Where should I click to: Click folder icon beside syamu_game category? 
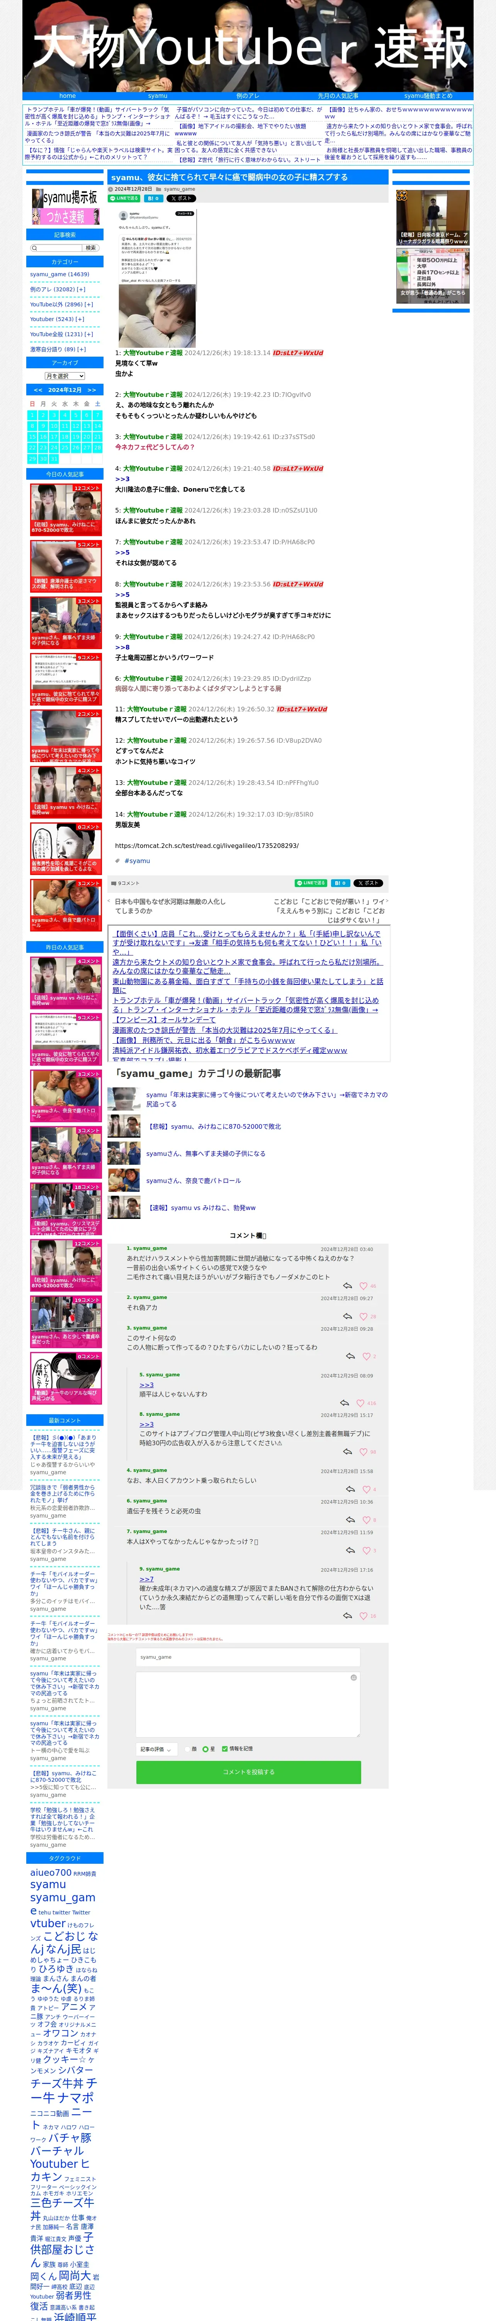pyautogui.click(x=158, y=189)
